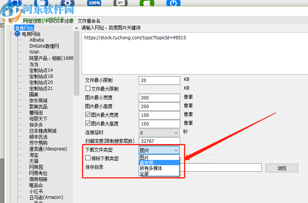
Task: Switch to the 网址过滤 tab
Action: pos(32,21)
